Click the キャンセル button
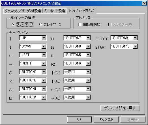148x125 pixels. (x=106, y=119)
